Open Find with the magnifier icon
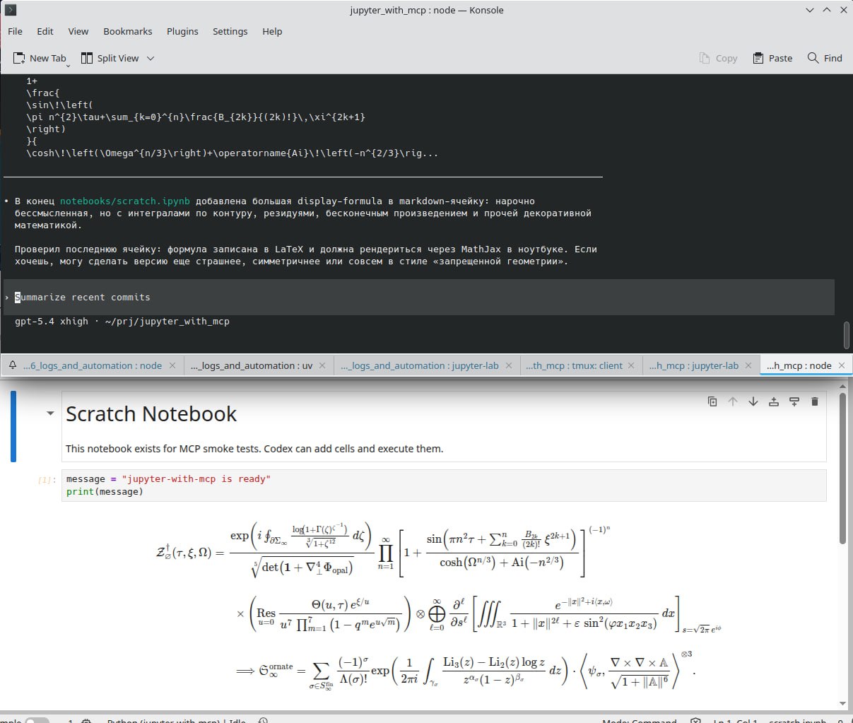The height and width of the screenshot is (723, 853). 813,58
